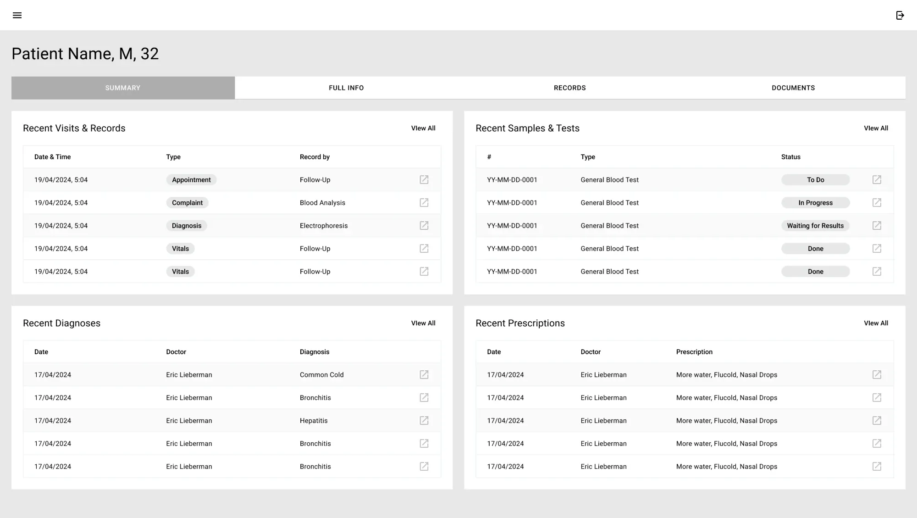
Task: Click the Appointment type chip
Action: coord(191,180)
